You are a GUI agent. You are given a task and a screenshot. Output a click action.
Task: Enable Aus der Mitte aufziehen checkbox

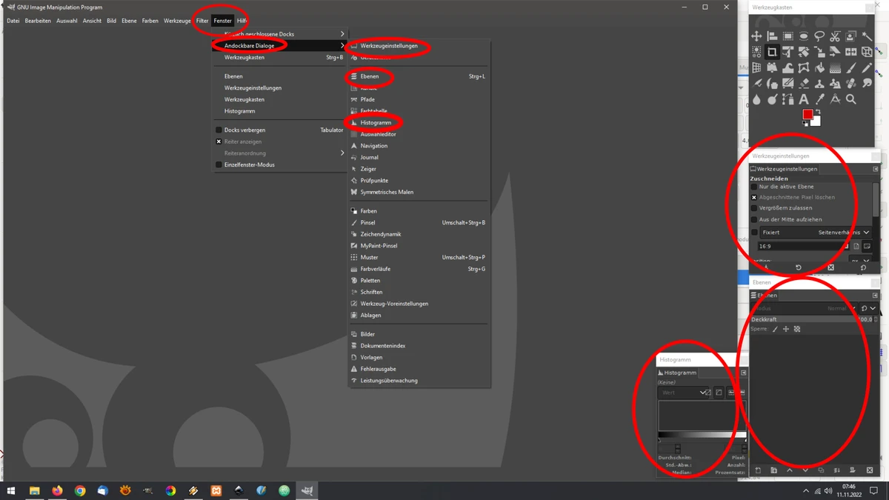pyautogui.click(x=753, y=219)
